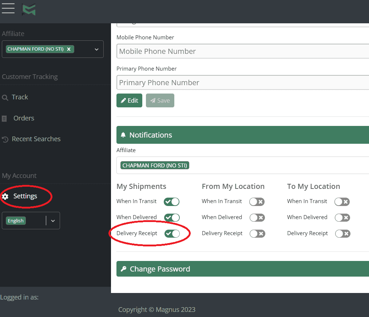The height and width of the screenshot is (317, 369).
Task: Disable My Shipments Delivery Receipt
Action: pos(172,233)
